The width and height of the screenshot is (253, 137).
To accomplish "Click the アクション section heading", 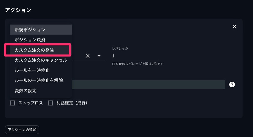I will [18, 10].
